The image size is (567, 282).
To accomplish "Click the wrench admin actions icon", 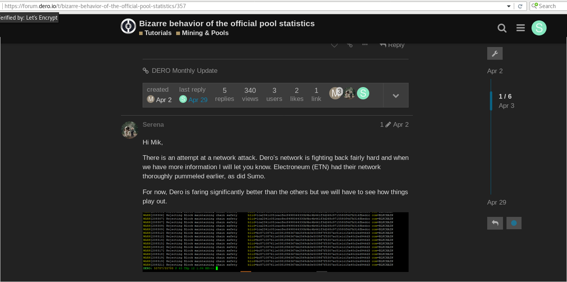I will coord(495,54).
